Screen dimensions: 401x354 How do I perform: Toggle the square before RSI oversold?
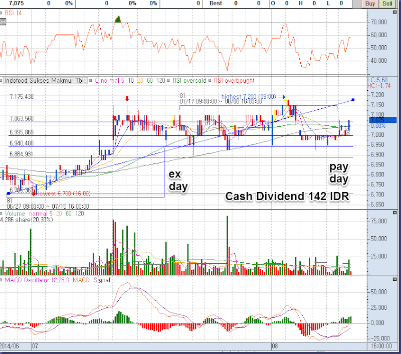coord(168,81)
